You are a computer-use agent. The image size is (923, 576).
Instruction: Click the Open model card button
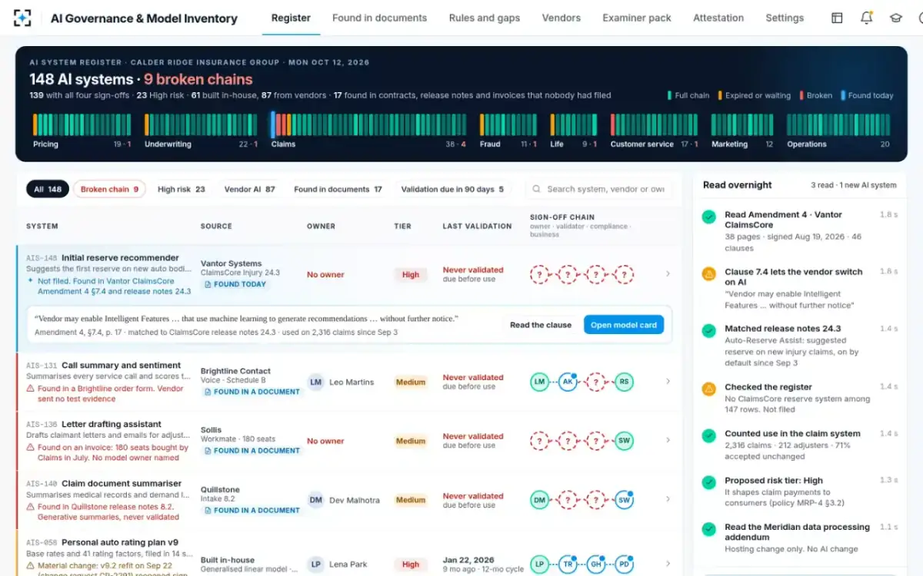pos(624,325)
